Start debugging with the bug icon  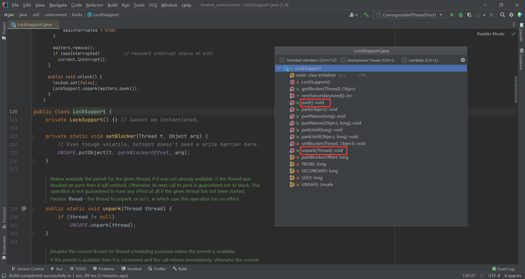461,15
